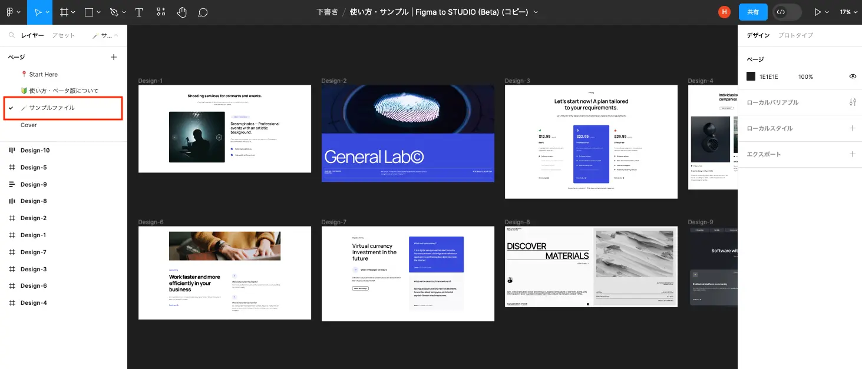Collapse the pages list chevron
The width and height of the screenshot is (862, 369).
tap(116, 35)
